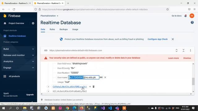
Task: Switch to the Usage tab
Action: (75, 29)
